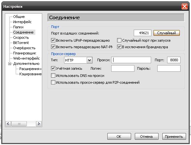This screenshot has width=191, height=145.
Task: Toggle Включить UPnP-переадресацию checkbox
Action: click(x=53, y=40)
